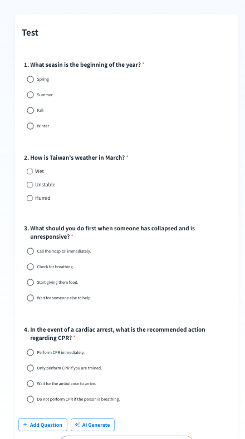Select 'Perform CPR immediately' option
245x439 pixels.
(30, 353)
